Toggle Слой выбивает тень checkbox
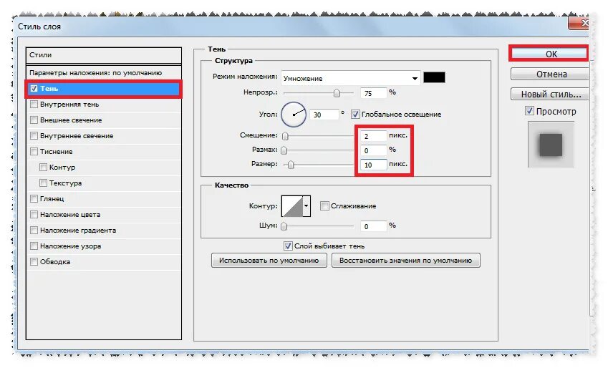 pyautogui.click(x=288, y=246)
